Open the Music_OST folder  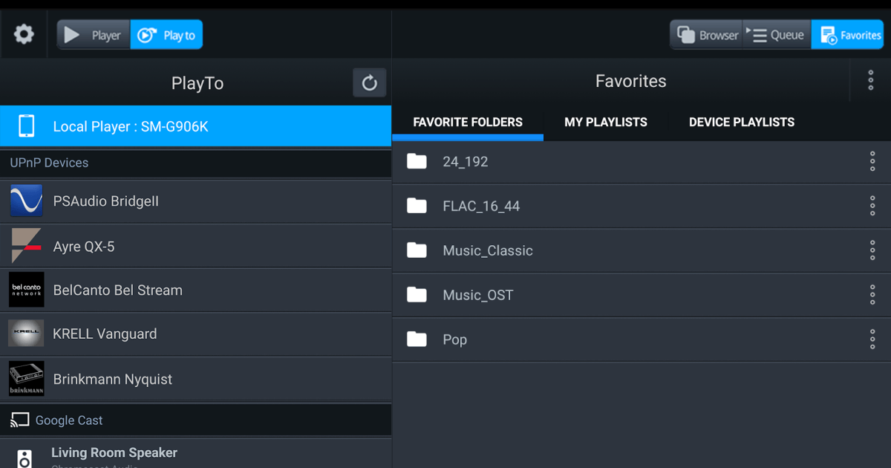point(642,296)
